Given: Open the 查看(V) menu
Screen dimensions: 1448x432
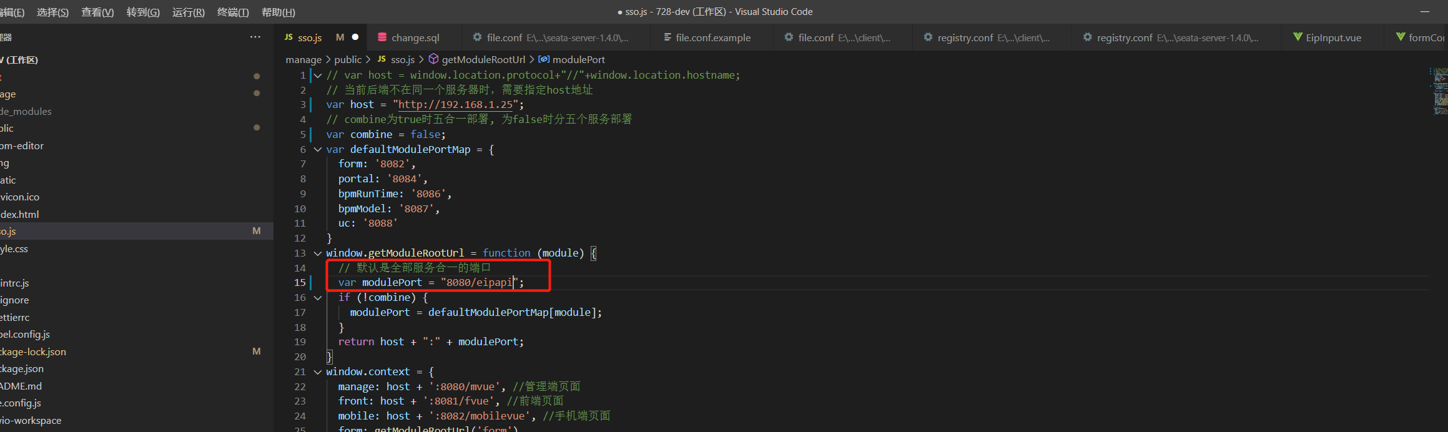Looking at the screenshot, I should (x=97, y=12).
